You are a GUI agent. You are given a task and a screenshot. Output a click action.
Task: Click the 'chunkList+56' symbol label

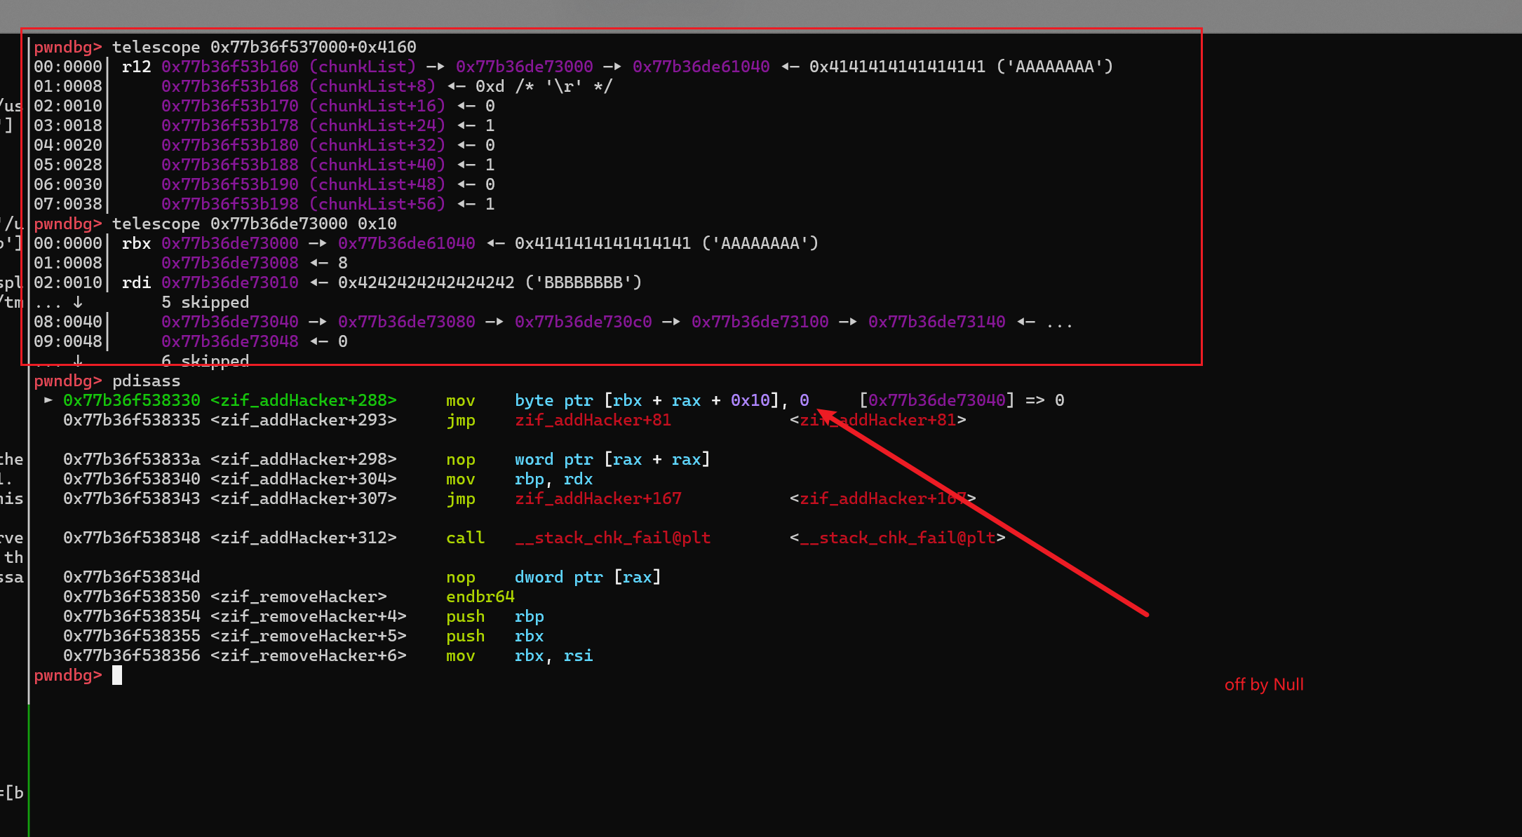[377, 204]
